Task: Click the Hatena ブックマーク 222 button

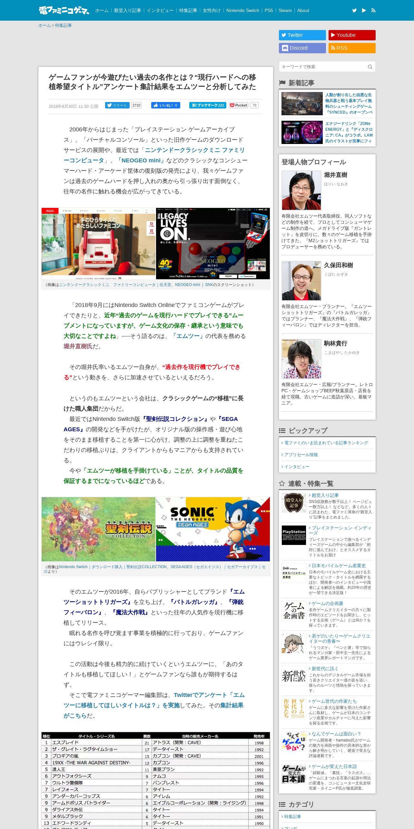Action: tap(208, 105)
